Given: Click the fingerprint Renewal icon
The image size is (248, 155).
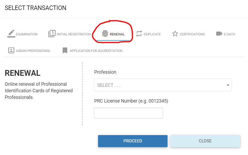Looking at the screenshot, I should coord(105,34).
